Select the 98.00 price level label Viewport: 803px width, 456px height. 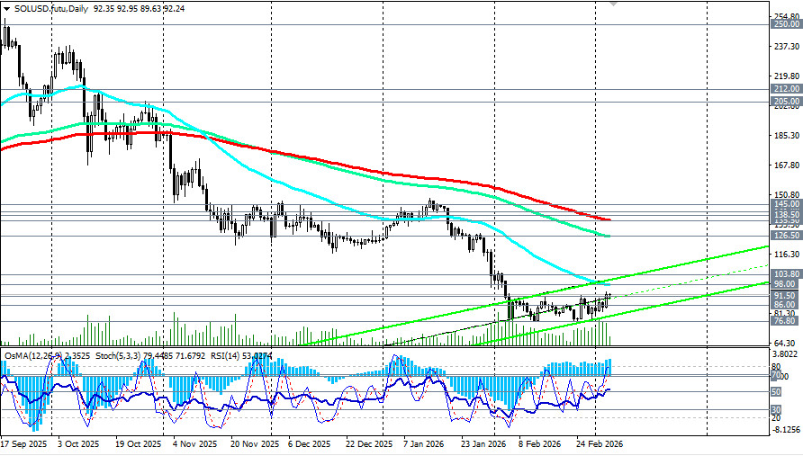(786, 284)
